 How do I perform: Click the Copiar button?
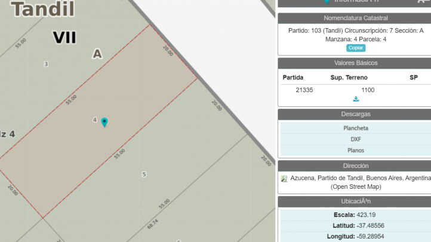tap(356, 48)
